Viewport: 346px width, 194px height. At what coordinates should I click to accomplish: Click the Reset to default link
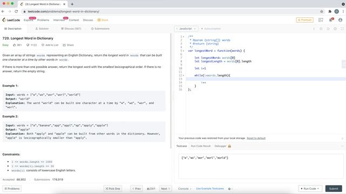click(x=256, y=138)
